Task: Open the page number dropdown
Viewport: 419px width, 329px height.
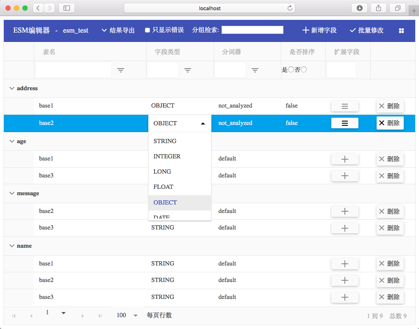Action: (x=63, y=313)
